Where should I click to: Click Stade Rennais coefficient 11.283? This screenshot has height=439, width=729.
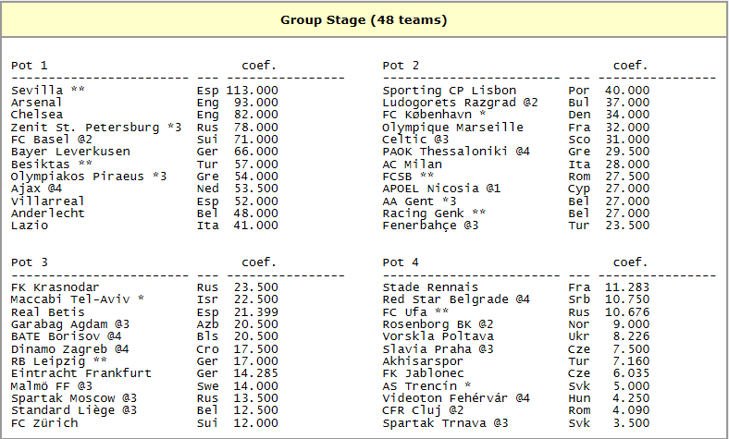pos(627,287)
